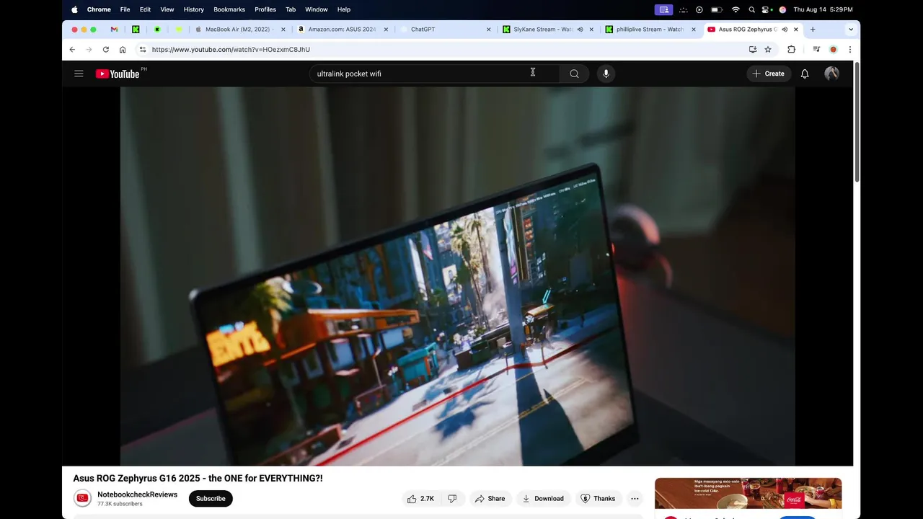This screenshot has height=519, width=923.
Task: Dislike the video
Action: tap(452, 498)
